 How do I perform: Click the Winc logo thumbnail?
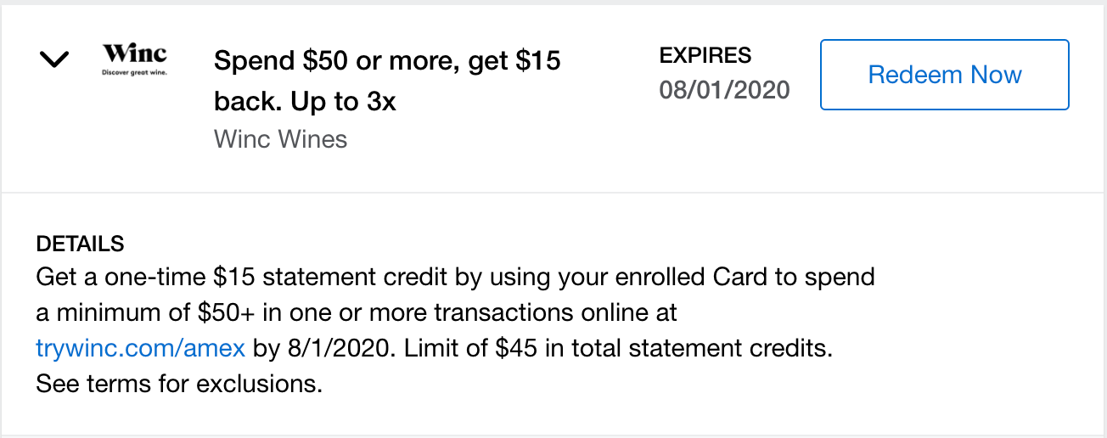(134, 59)
